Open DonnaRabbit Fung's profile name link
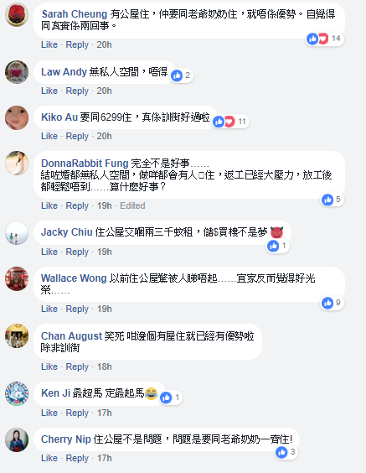The image size is (366, 473). [x=85, y=164]
